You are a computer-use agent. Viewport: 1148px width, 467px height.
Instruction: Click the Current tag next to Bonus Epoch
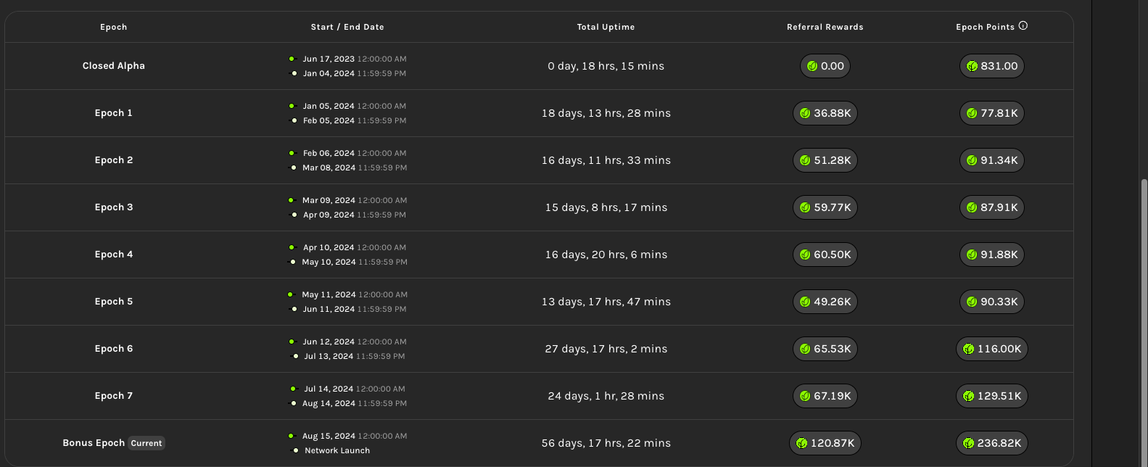(x=146, y=443)
